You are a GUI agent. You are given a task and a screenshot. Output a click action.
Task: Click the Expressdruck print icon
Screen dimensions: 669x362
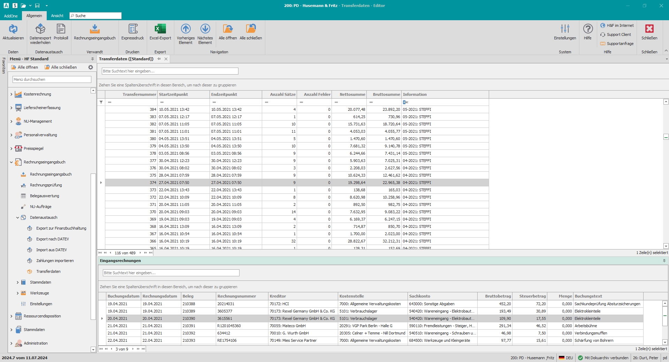coord(132,29)
